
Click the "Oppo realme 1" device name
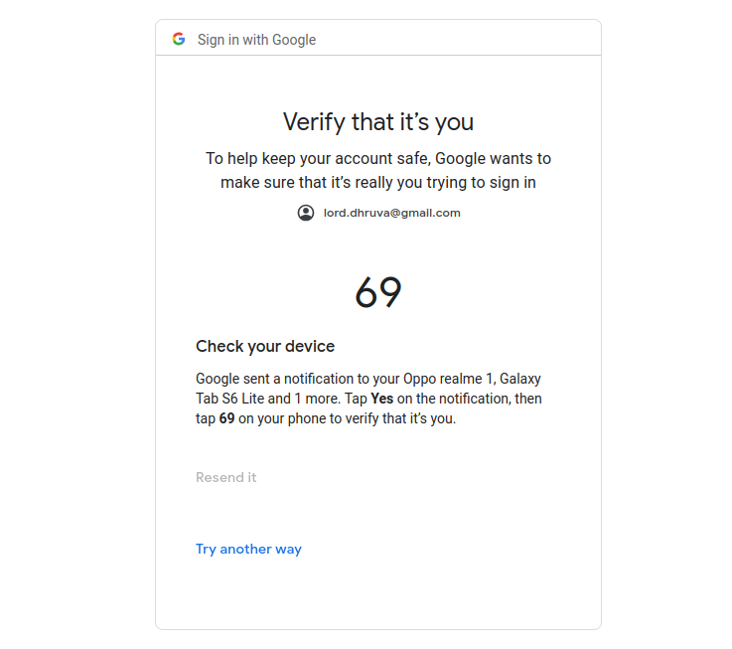click(446, 379)
